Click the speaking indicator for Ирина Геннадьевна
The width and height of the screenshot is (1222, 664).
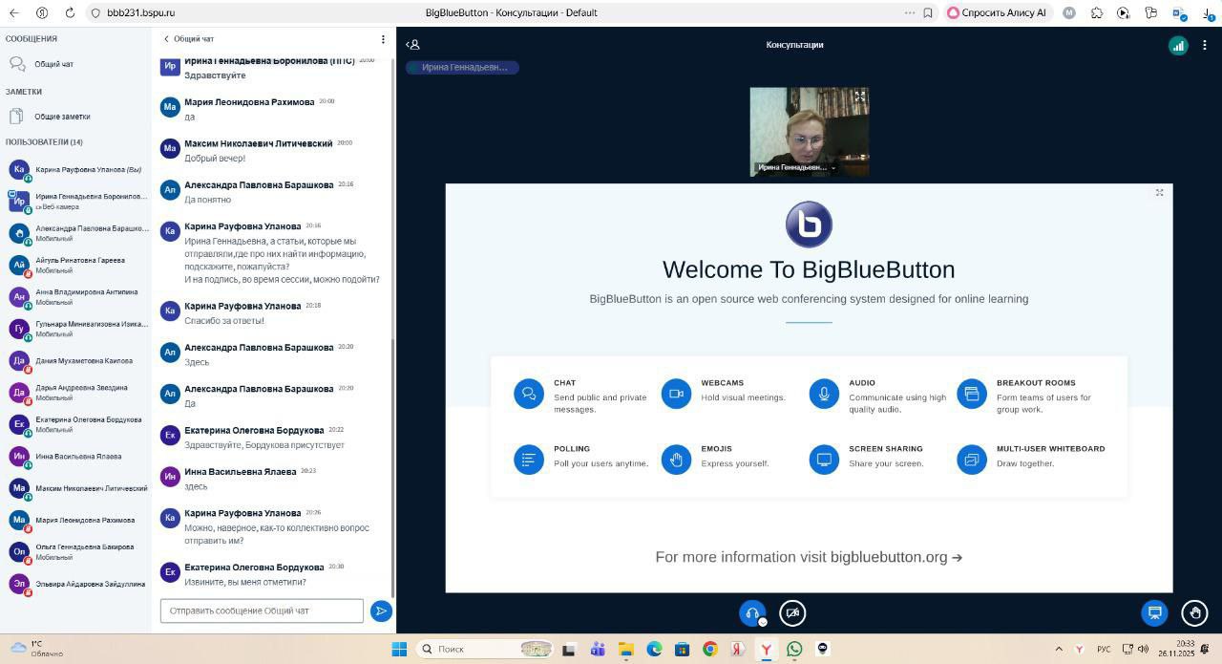463,68
